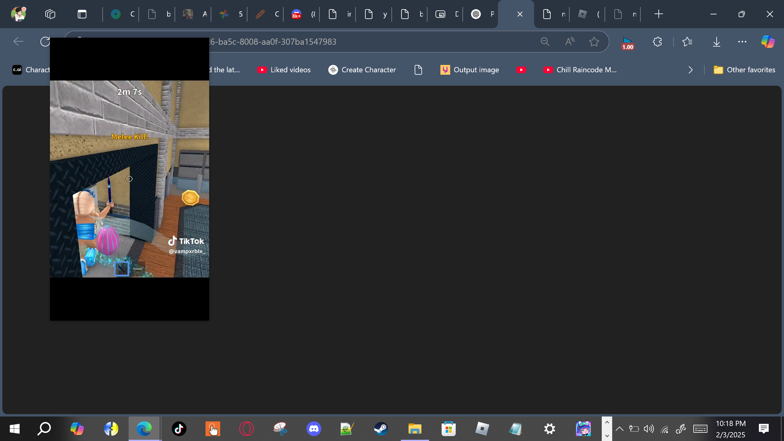Open the battery status tray icon

tap(634, 429)
